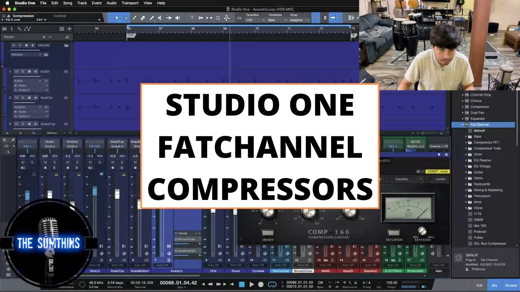Open the Track menu
This screenshot has width=520, height=292.
(x=82, y=3)
